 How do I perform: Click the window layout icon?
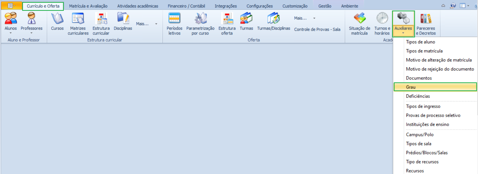click(x=462, y=6)
